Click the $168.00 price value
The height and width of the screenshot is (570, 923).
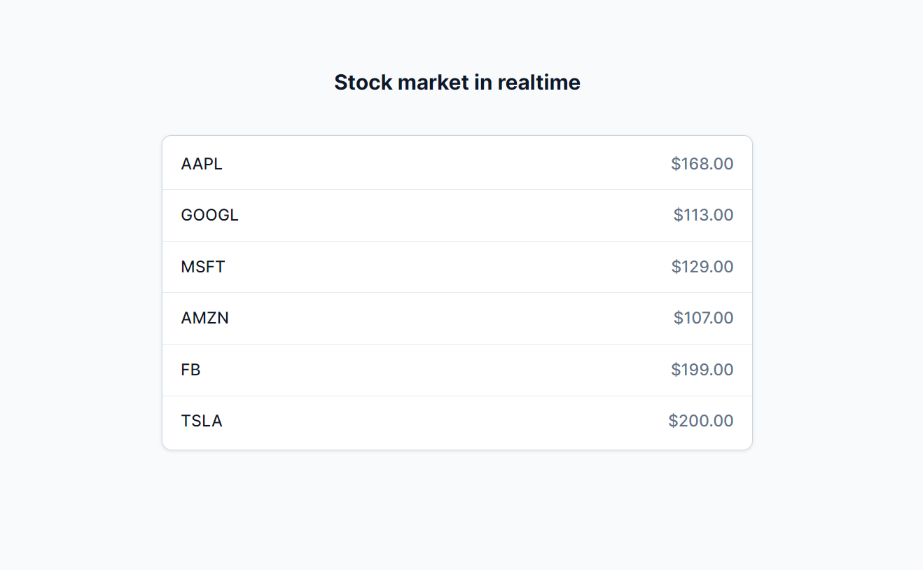pos(702,164)
